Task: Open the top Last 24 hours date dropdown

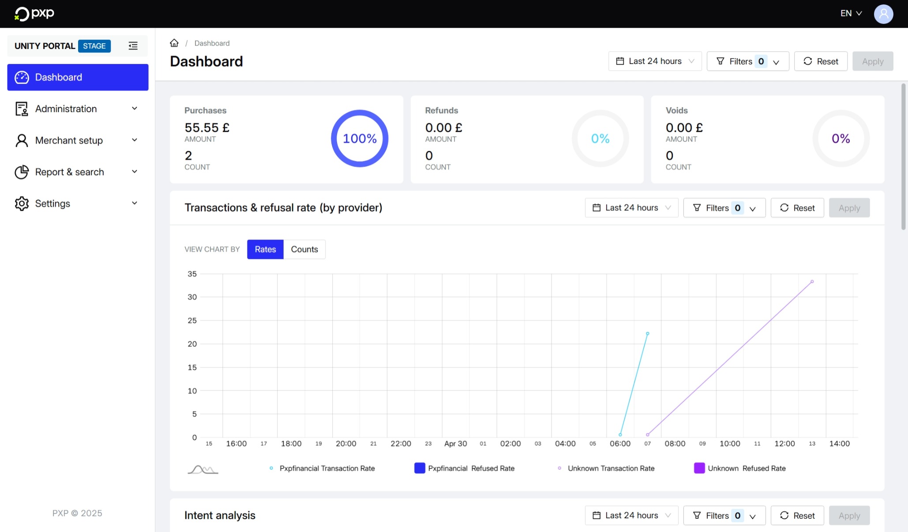Action: pos(655,61)
